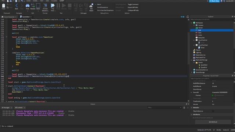Open the FILE menu

point(3,1)
